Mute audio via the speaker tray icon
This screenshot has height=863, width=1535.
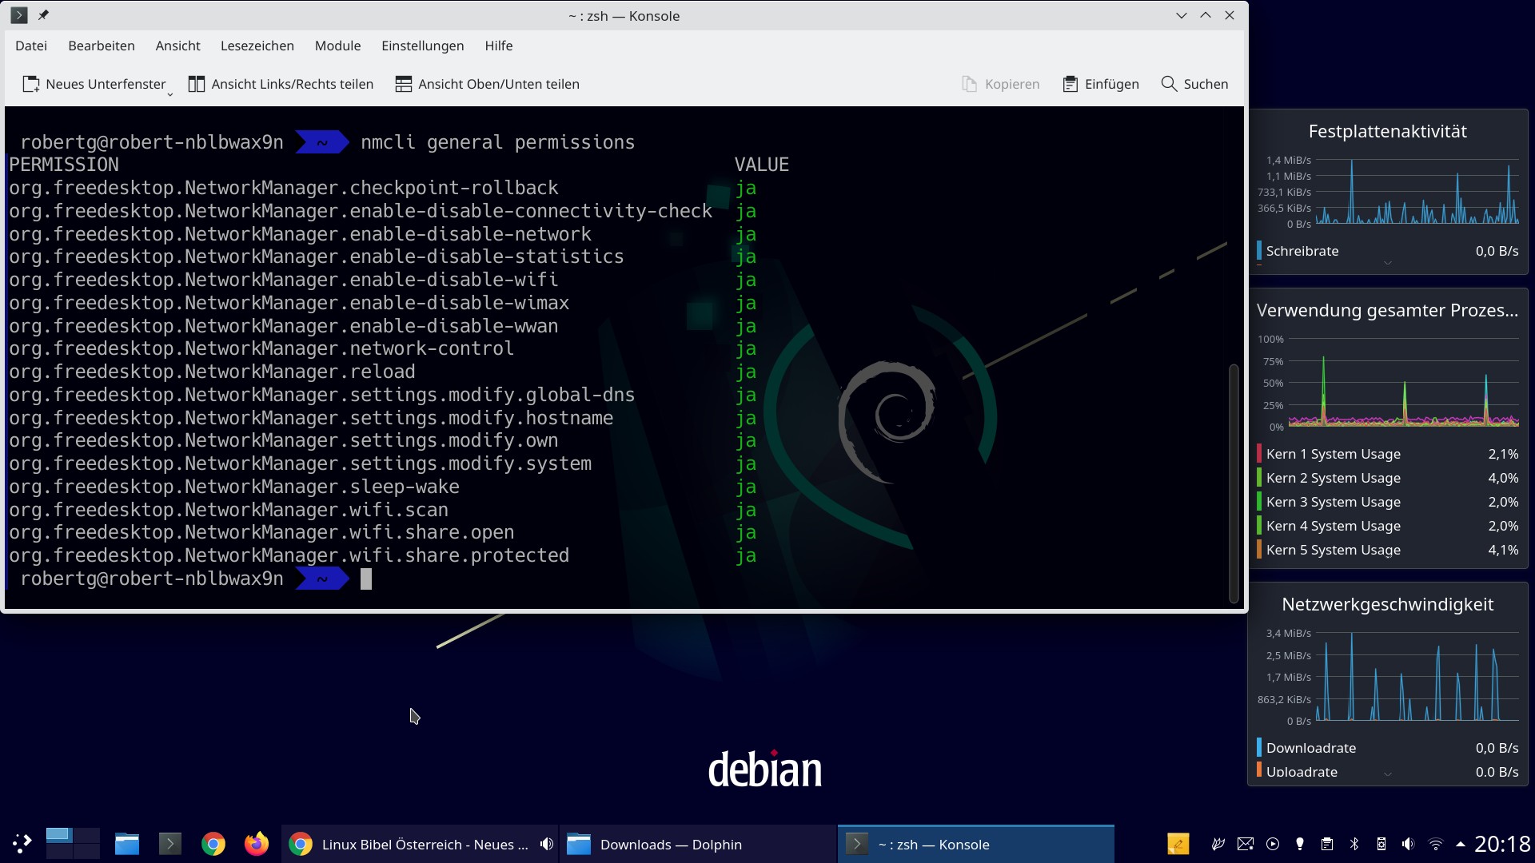1407,843
